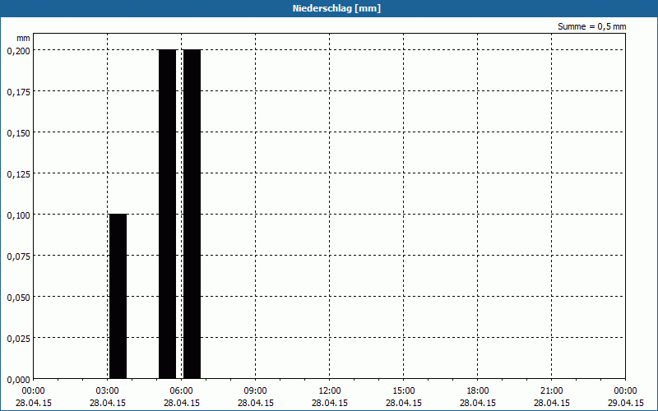Click the 03:00 time axis label
The image size is (658, 411).
pyautogui.click(x=108, y=390)
